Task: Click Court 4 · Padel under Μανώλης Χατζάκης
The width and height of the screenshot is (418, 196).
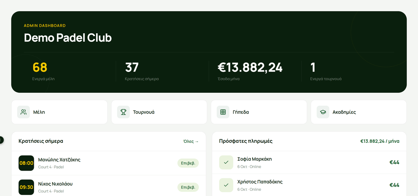Action: pos(51,167)
